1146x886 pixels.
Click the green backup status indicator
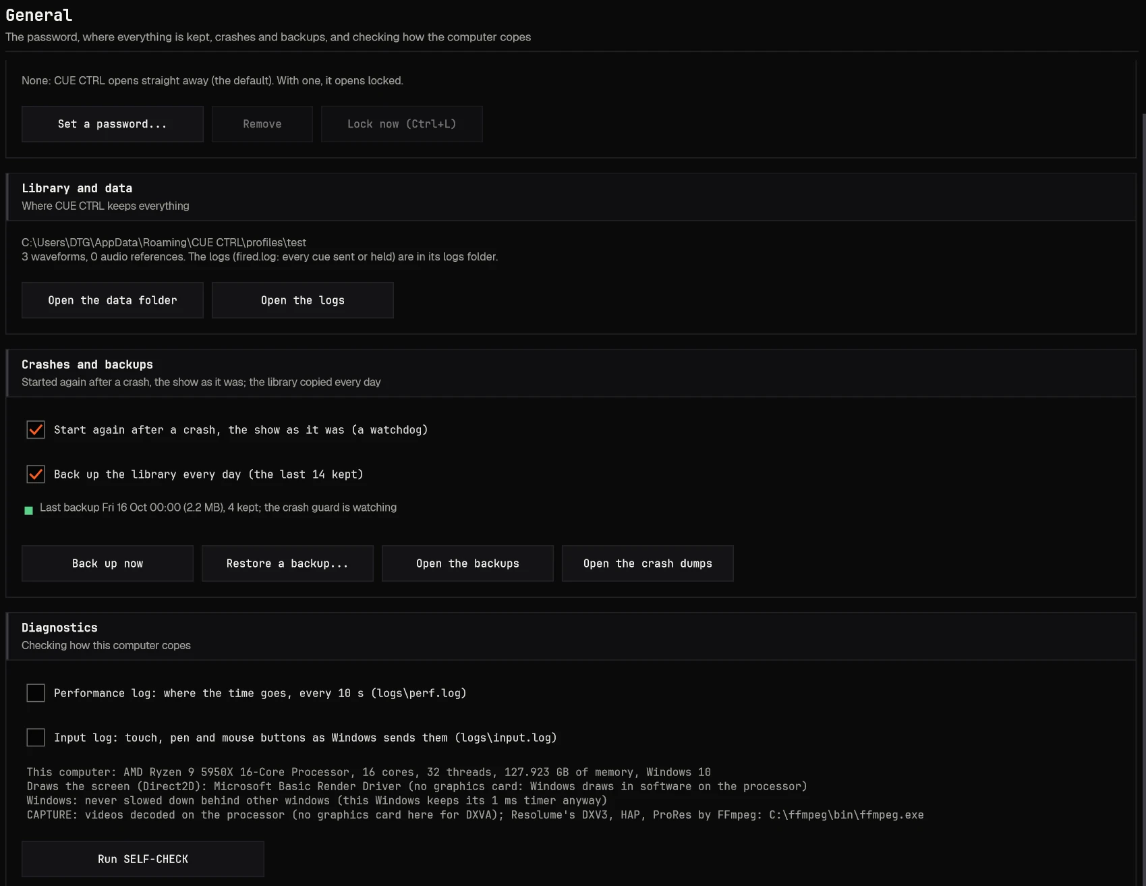(28, 511)
